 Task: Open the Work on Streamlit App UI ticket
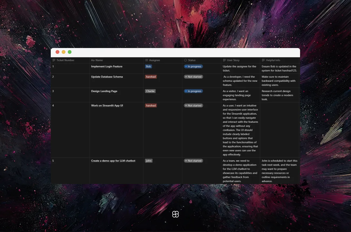[107, 105]
